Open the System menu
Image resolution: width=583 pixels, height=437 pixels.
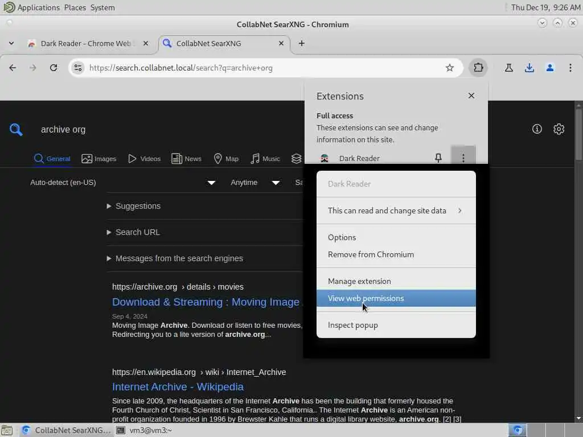pyautogui.click(x=102, y=7)
